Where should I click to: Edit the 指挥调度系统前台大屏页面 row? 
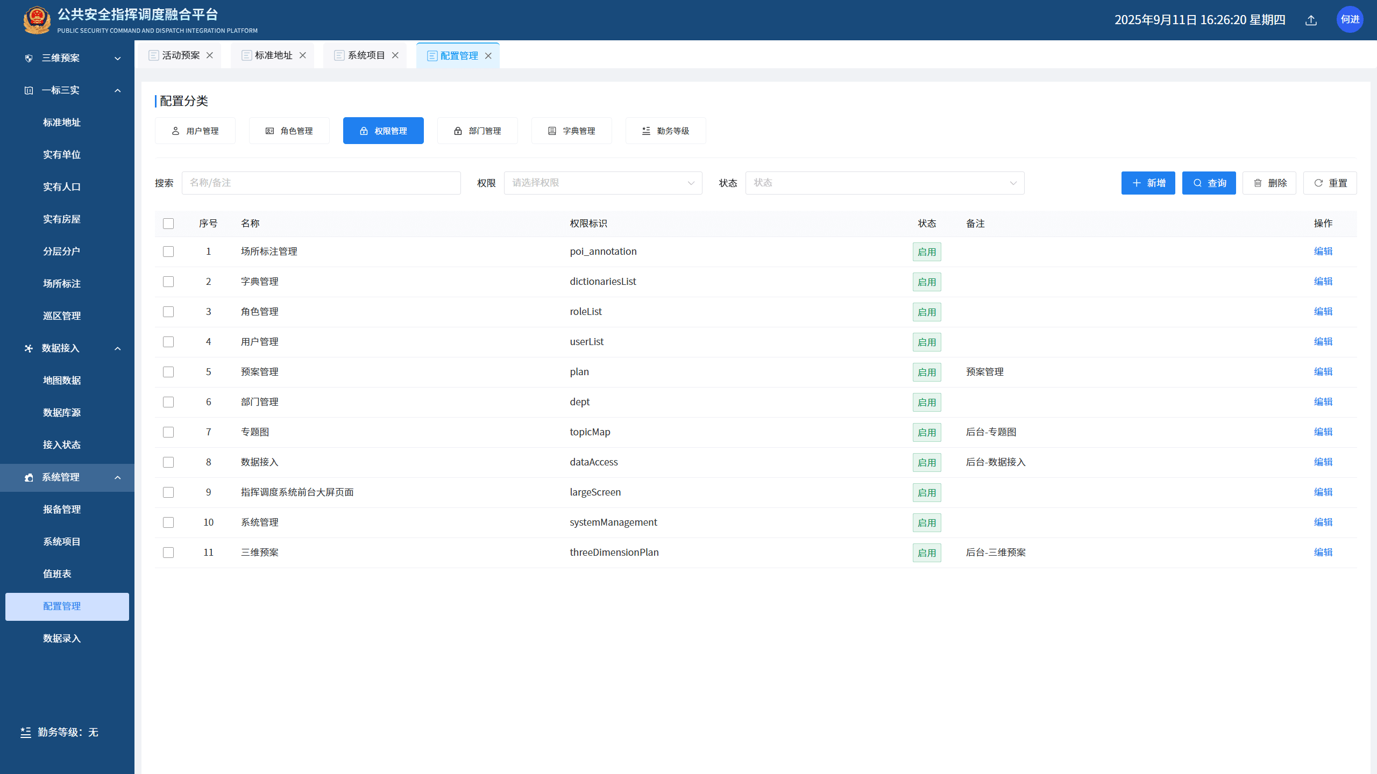click(1323, 492)
